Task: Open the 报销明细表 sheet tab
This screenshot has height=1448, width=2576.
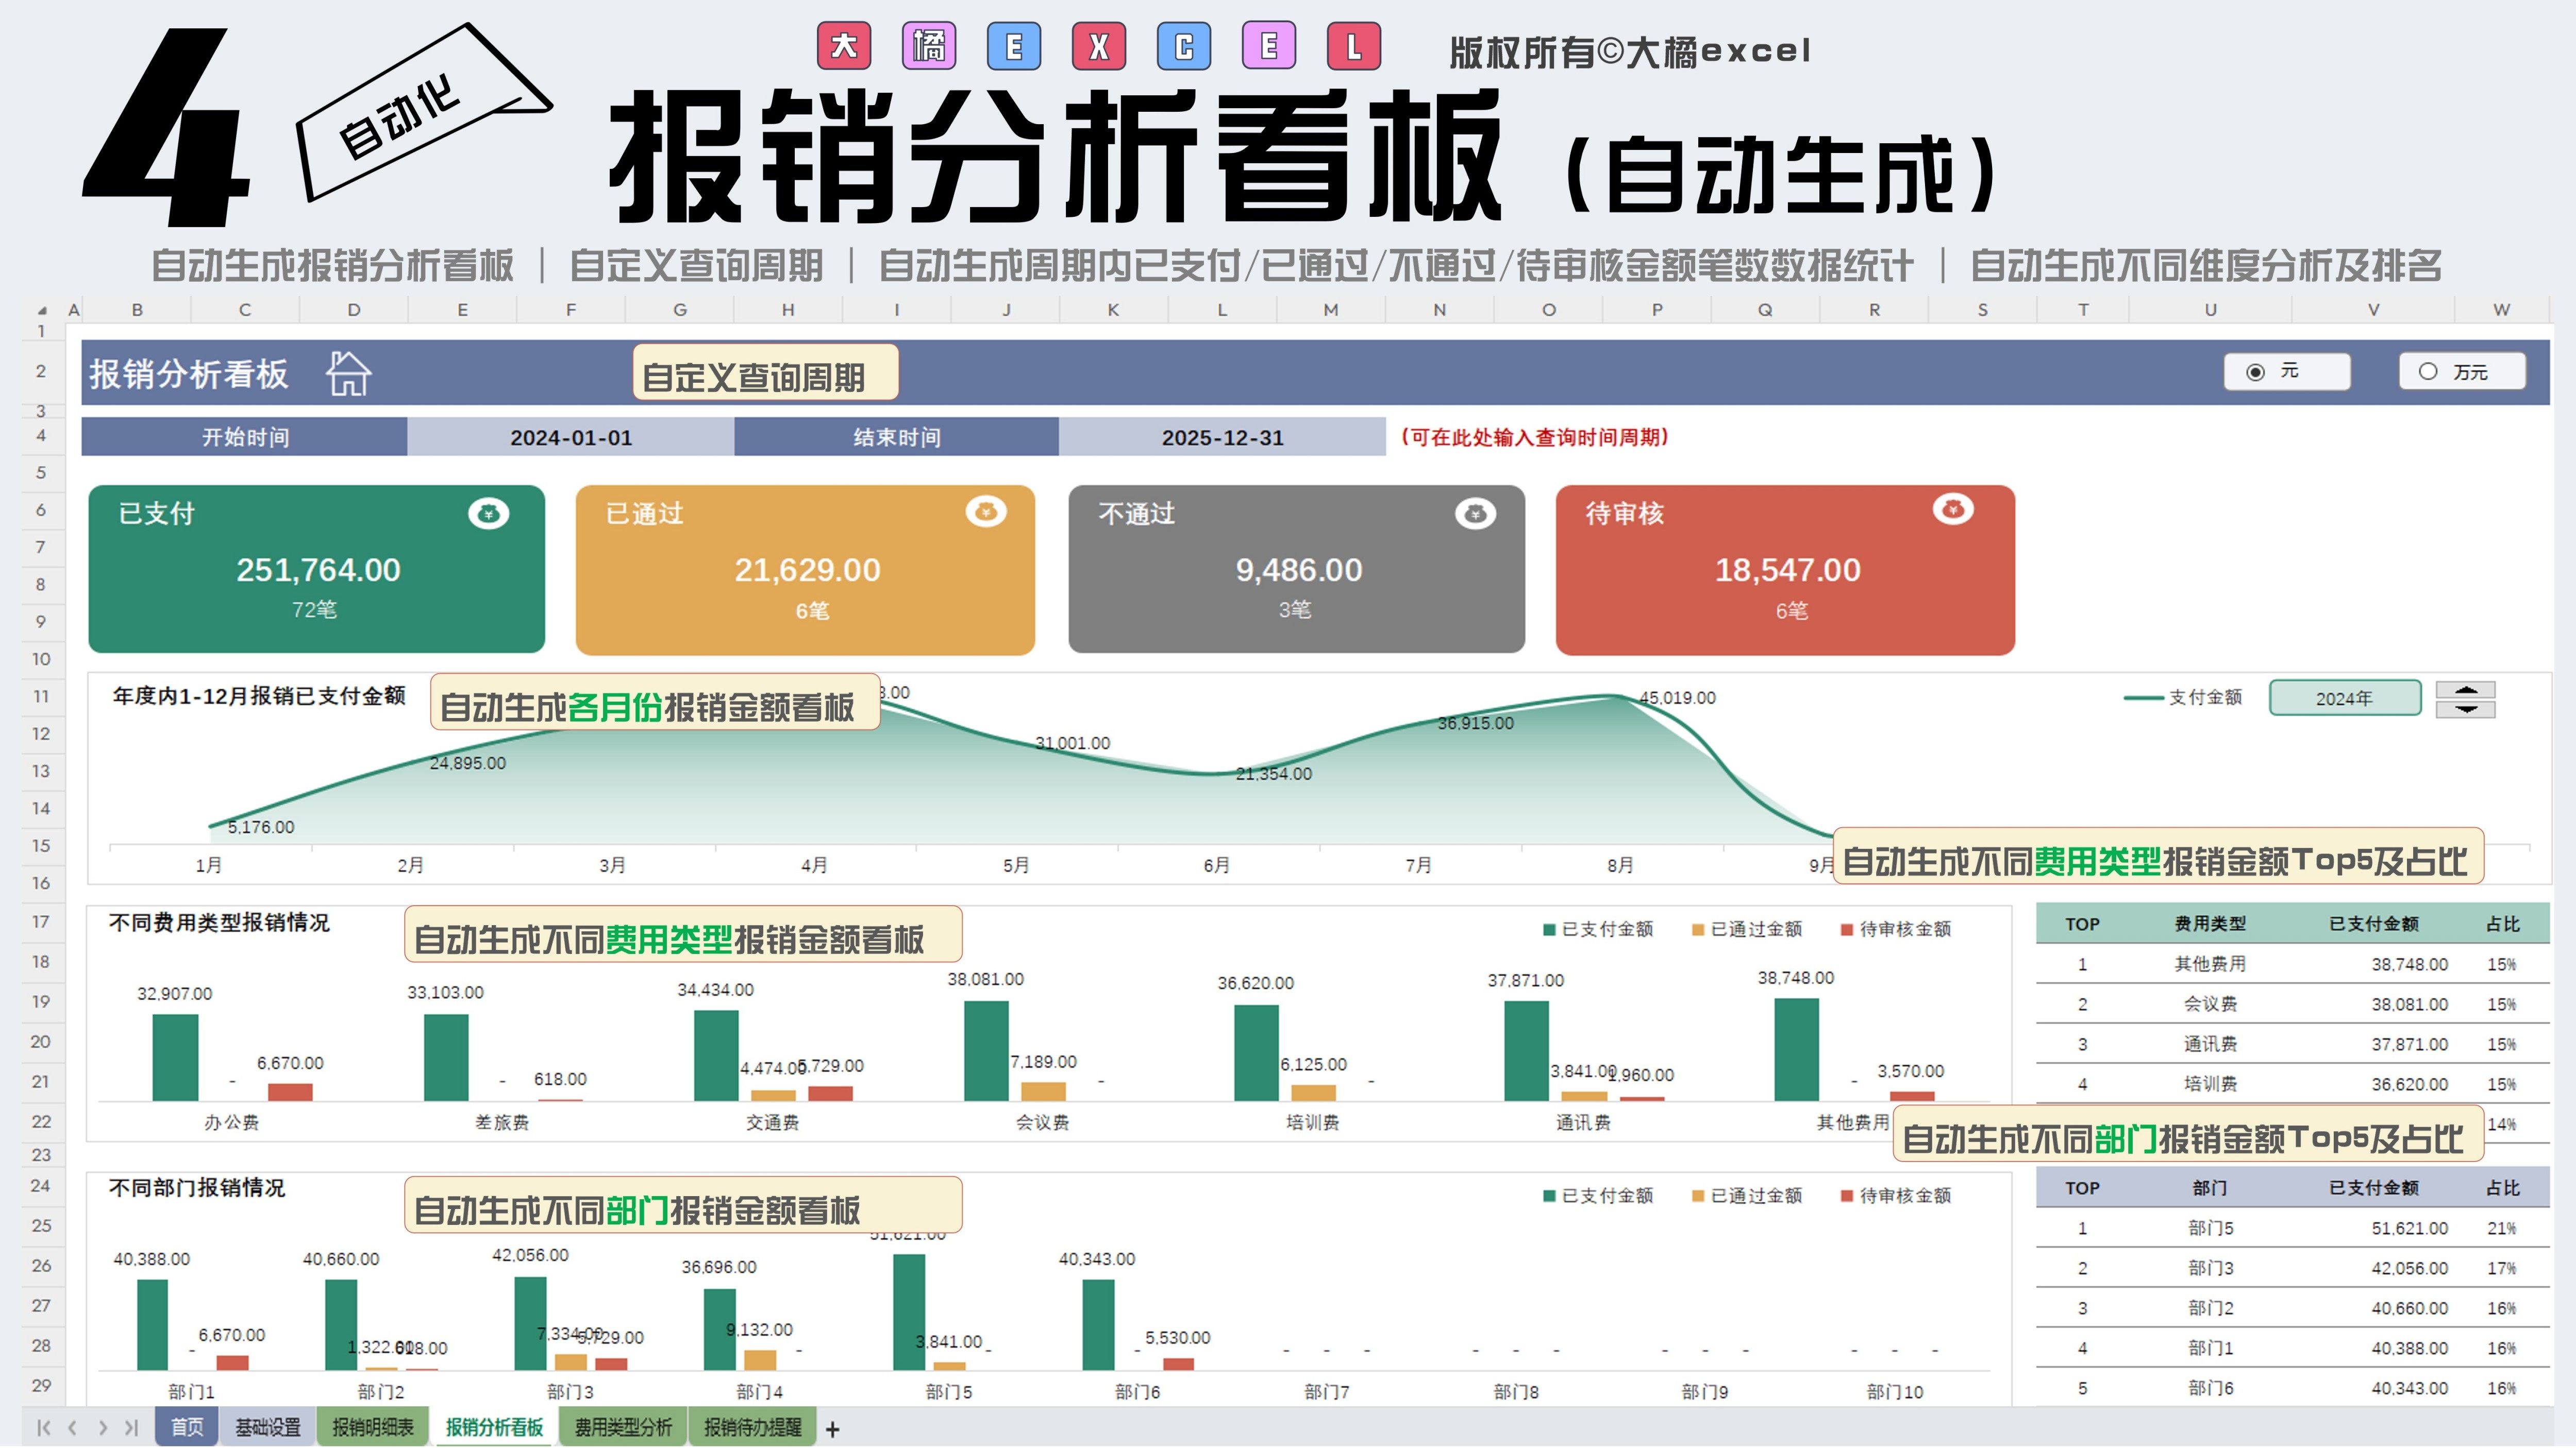Action: coord(372,1427)
